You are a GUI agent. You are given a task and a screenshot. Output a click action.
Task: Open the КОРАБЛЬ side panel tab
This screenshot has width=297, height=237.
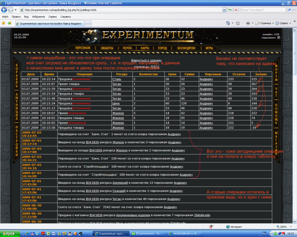(17, 76)
